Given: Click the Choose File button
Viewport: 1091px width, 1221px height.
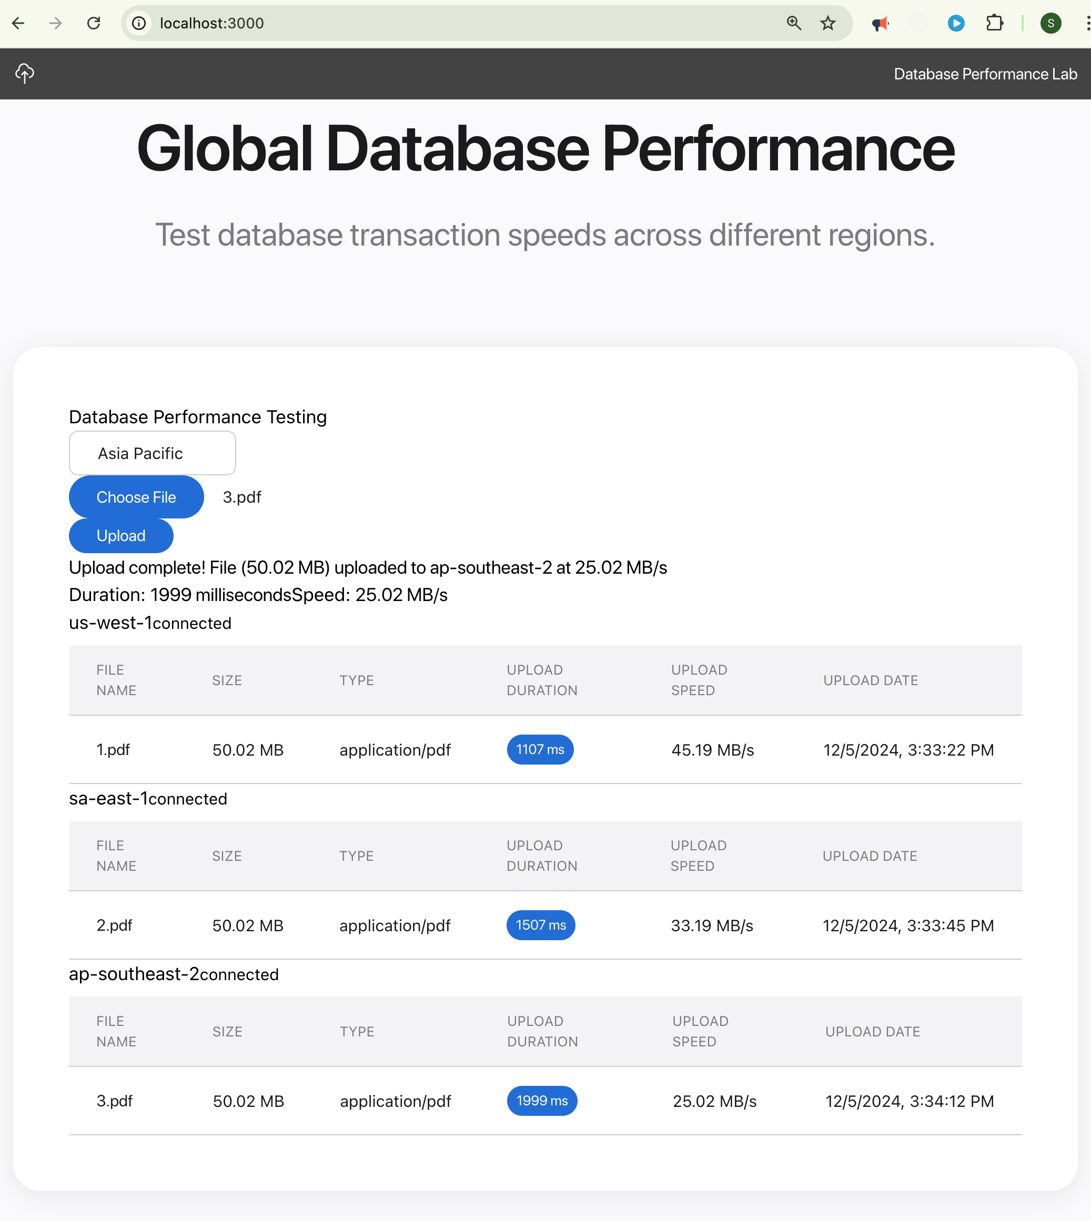Looking at the screenshot, I should (x=136, y=497).
